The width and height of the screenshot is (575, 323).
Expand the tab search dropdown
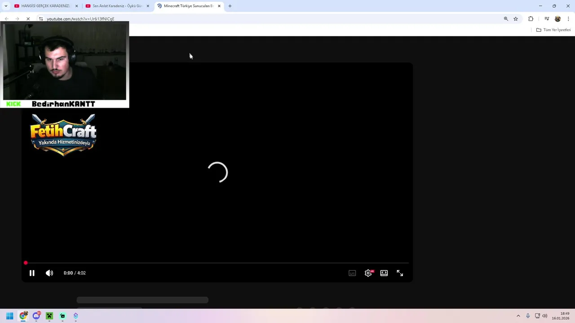(5, 6)
